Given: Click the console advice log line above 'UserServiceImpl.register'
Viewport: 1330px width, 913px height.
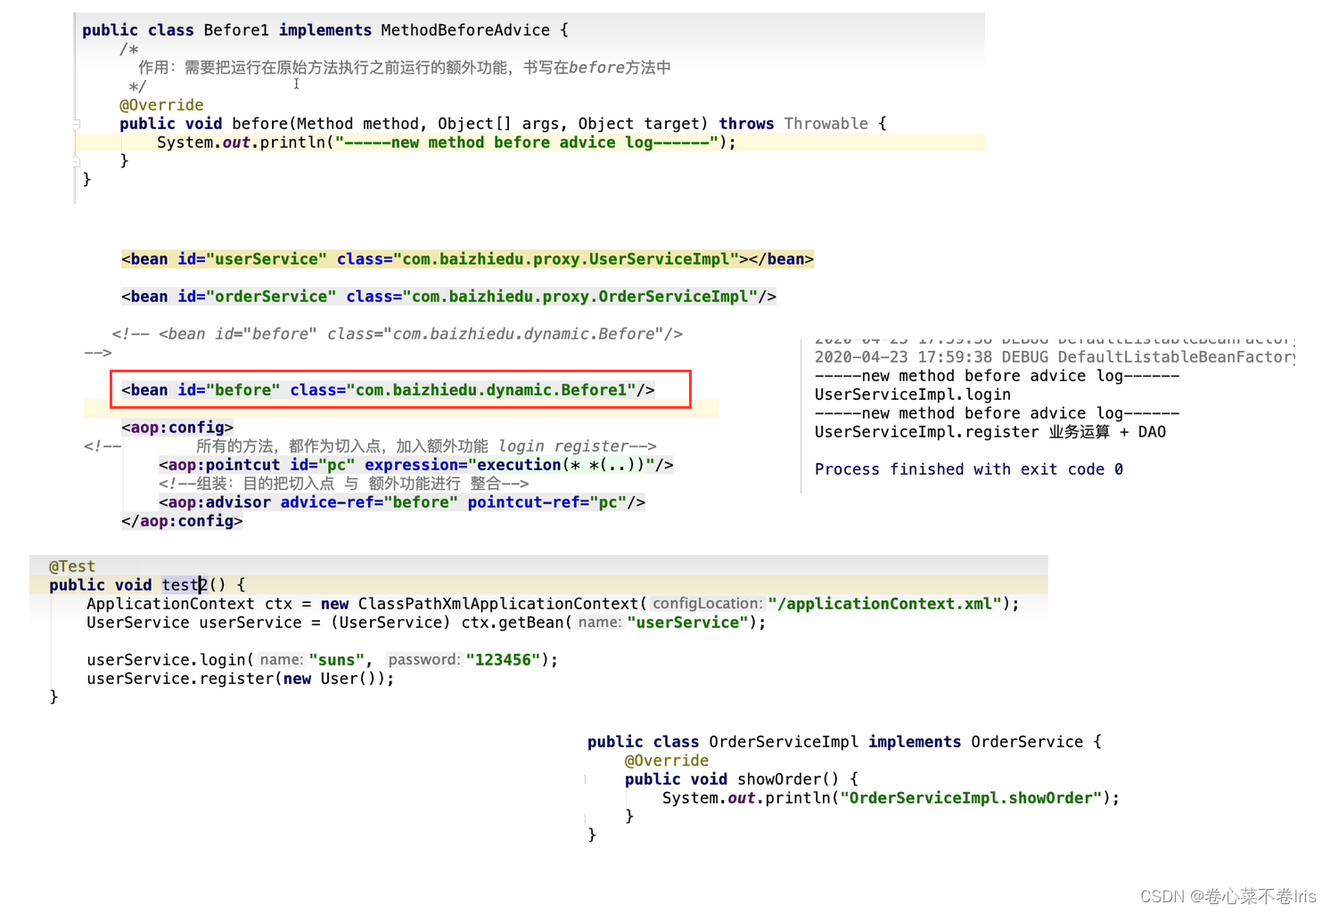Looking at the screenshot, I should (997, 413).
